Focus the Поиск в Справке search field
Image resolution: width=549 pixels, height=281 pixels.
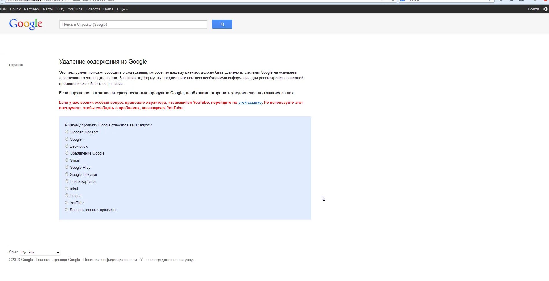coord(133,25)
